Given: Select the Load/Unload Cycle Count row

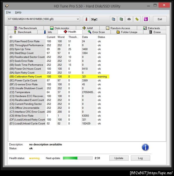Looking at the screenshot, I should [x=59, y=124].
